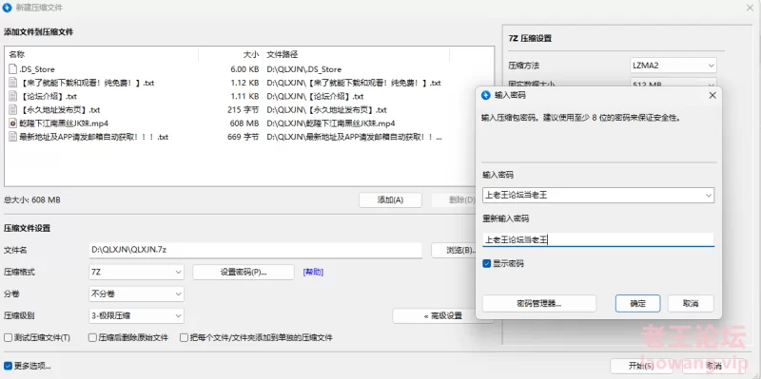Open the 分卷 不分卷 dropdown
The width and height of the screenshot is (761, 379).
point(136,294)
